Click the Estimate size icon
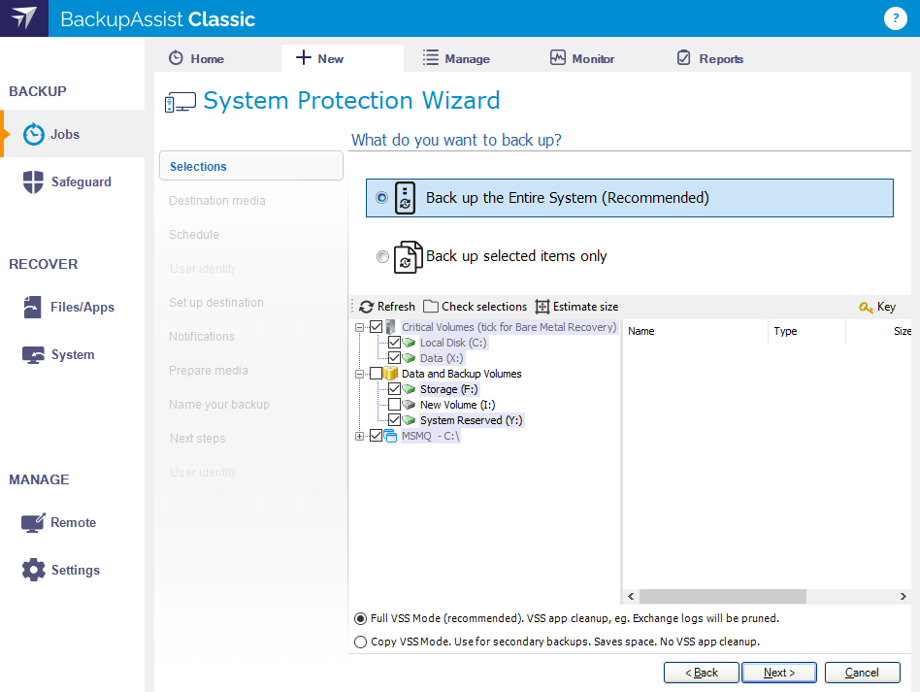 pos(542,307)
